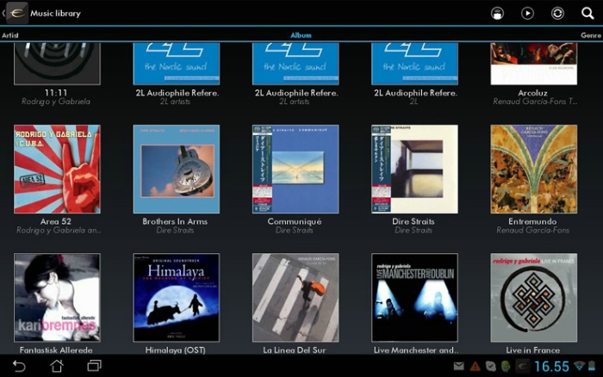Screen dimensions: 603x377
Task: Click the "Arcoluz" album title
Action: [532, 93]
